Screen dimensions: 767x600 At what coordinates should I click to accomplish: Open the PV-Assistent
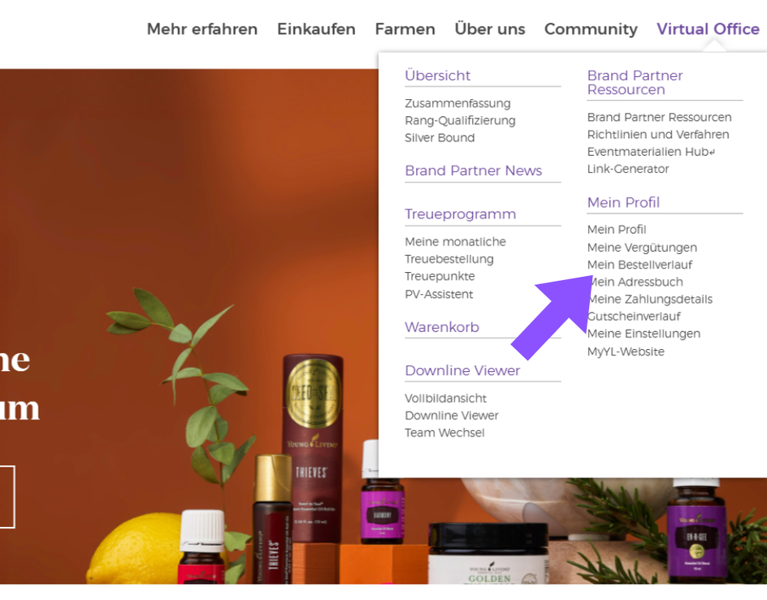click(x=439, y=294)
